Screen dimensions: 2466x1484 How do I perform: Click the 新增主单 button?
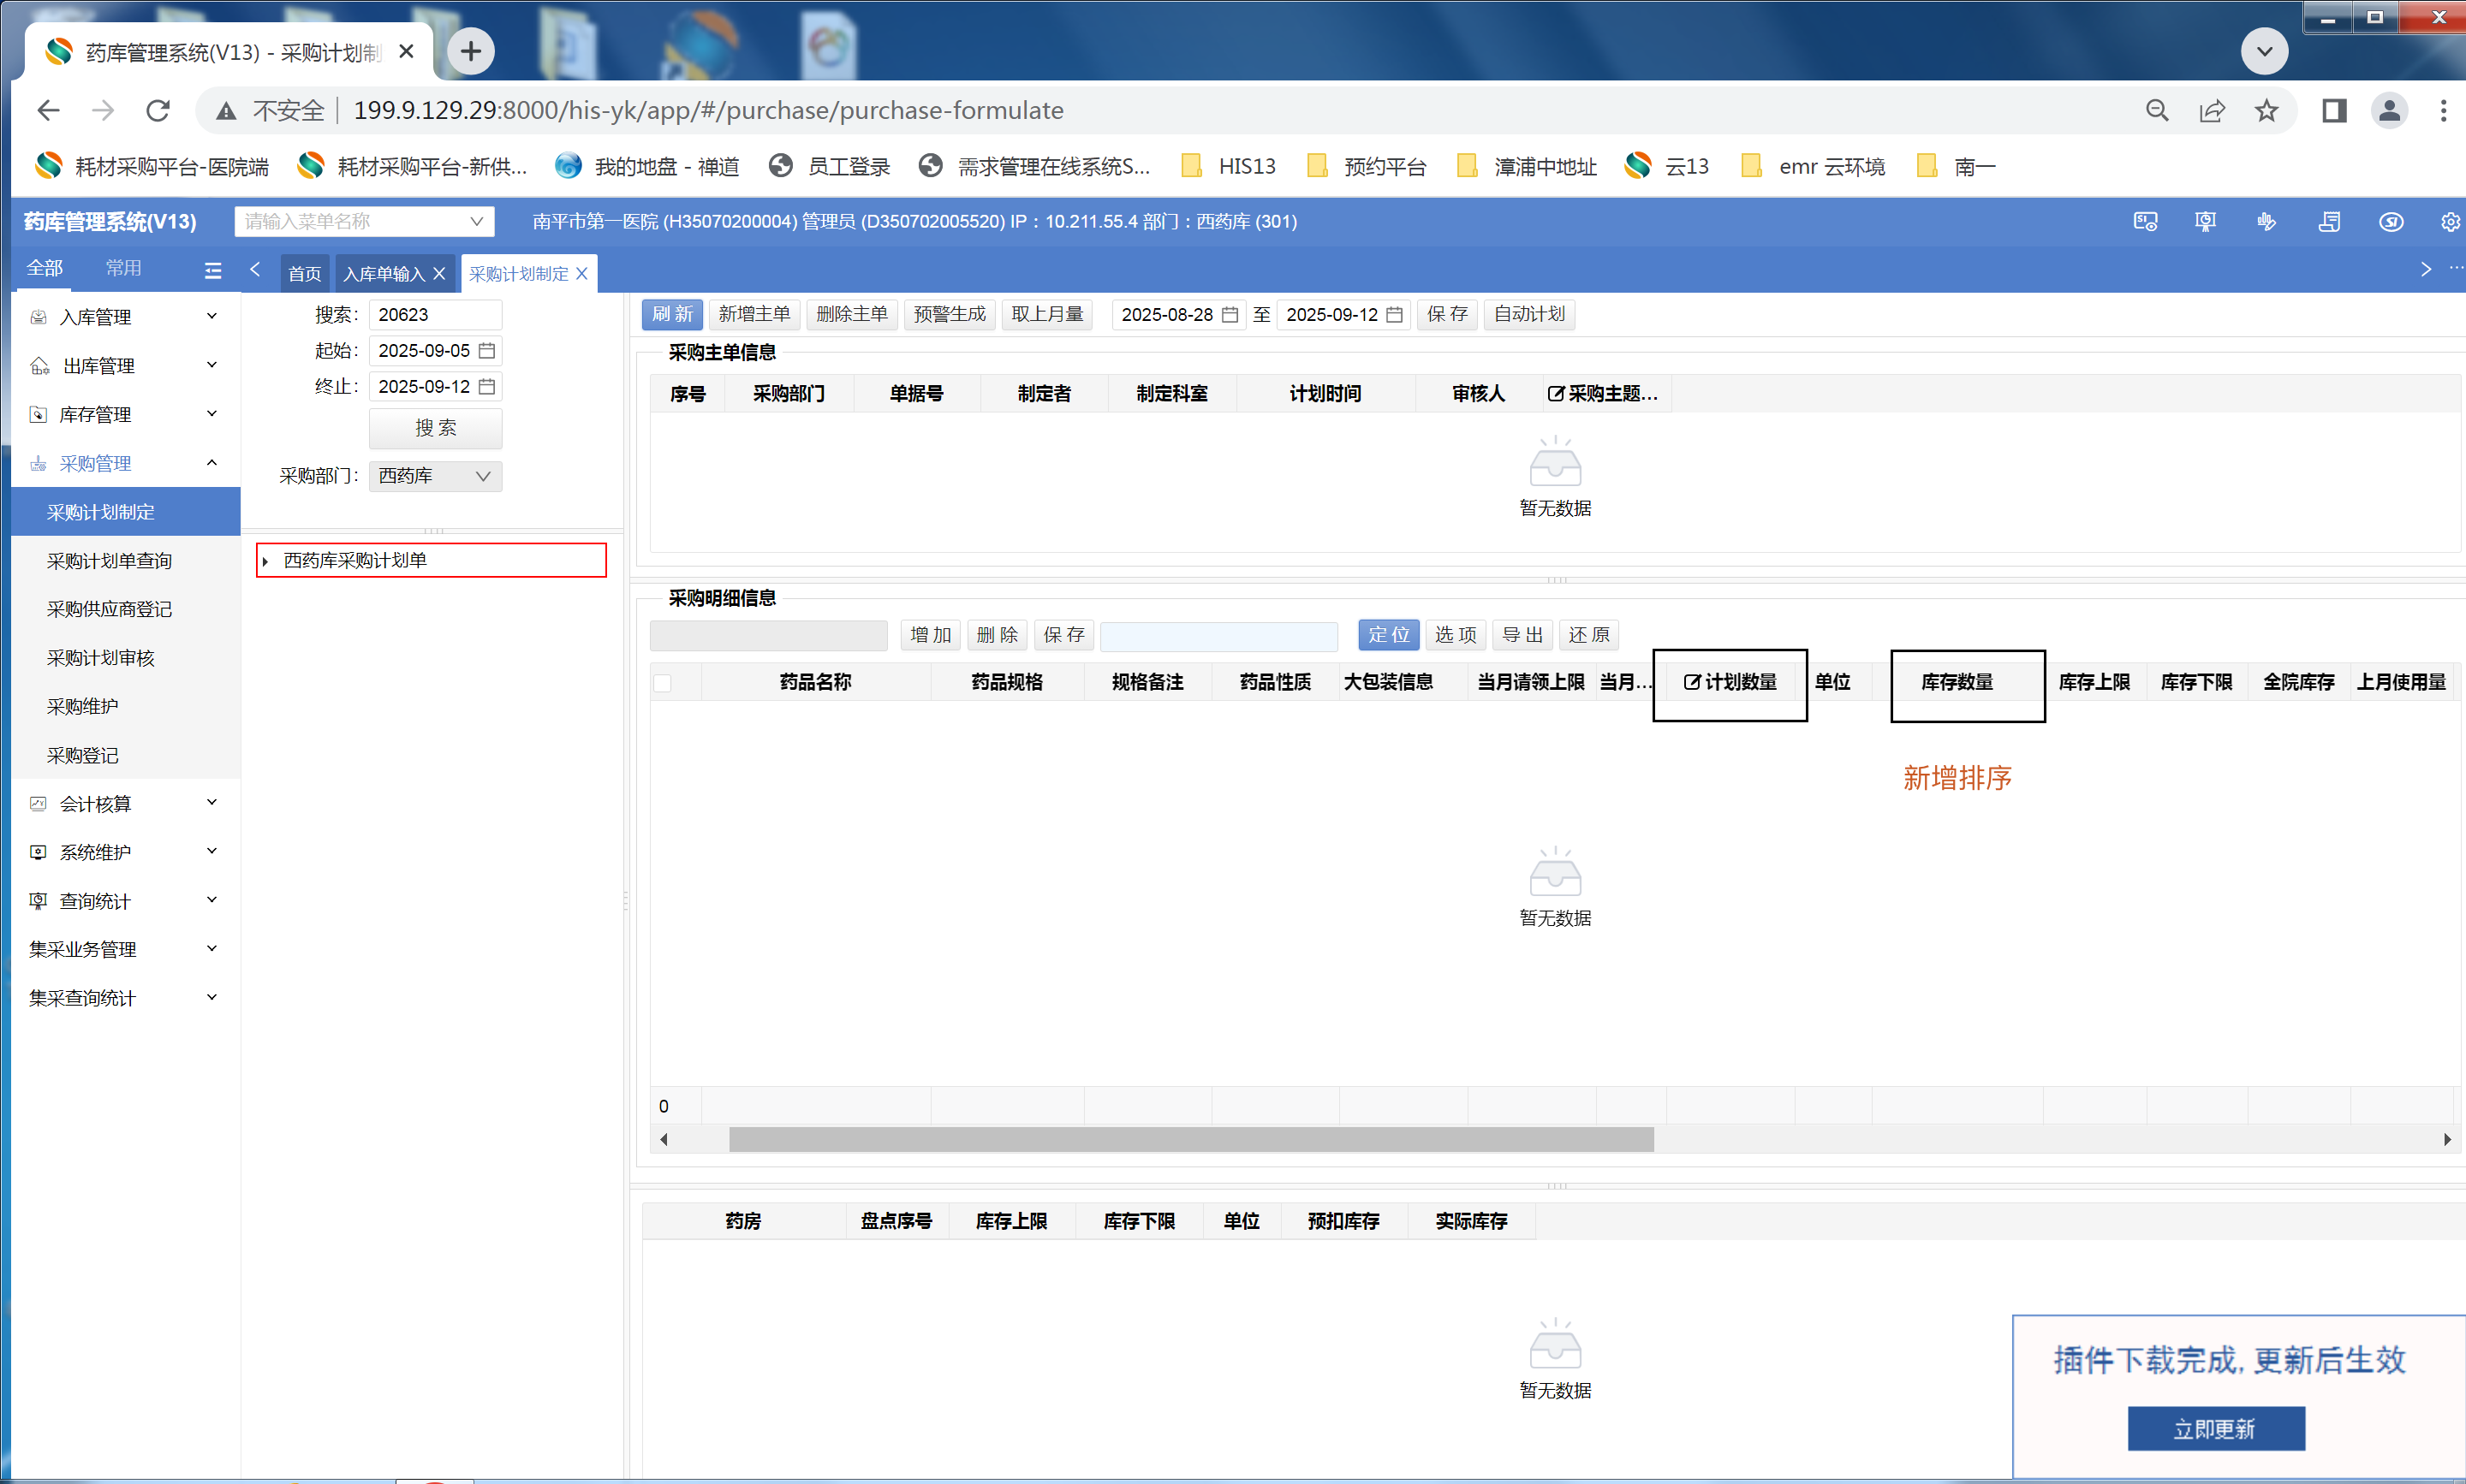tap(753, 314)
